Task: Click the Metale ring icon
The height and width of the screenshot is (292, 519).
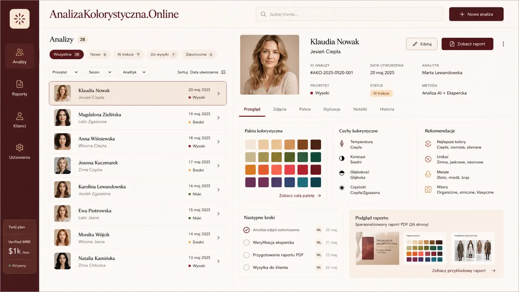Action: click(428, 174)
